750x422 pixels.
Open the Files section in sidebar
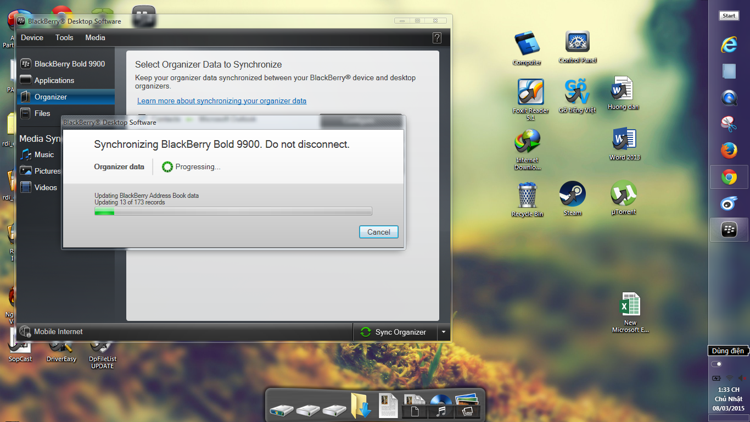pyautogui.click(x=42, y=113)
